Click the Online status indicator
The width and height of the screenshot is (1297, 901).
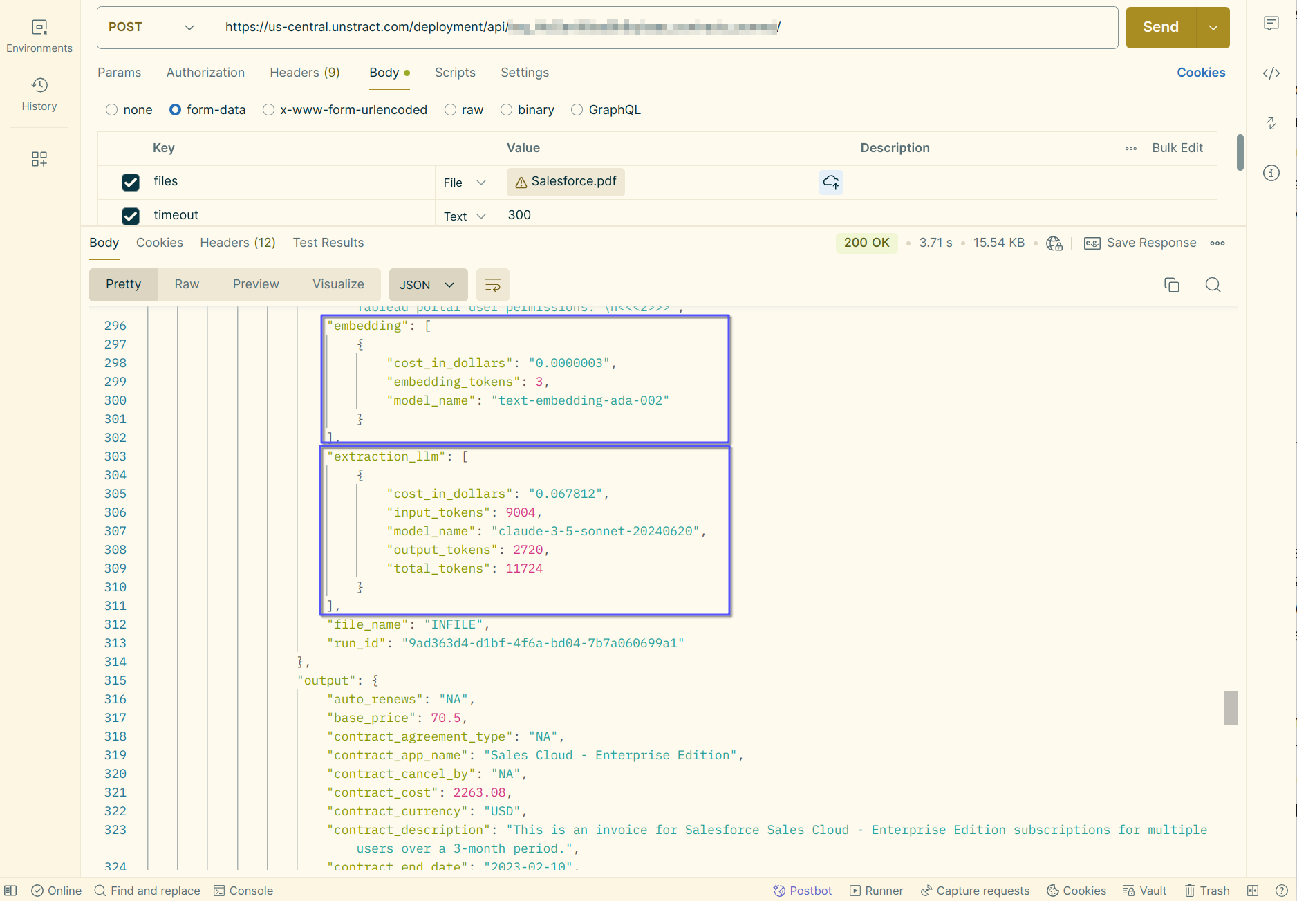click(x=57, y=891)
